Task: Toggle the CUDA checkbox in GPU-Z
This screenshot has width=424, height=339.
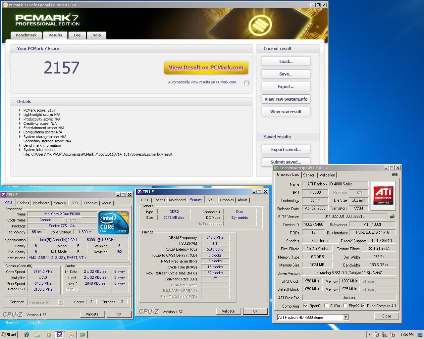Action: (x=326, y=306)
